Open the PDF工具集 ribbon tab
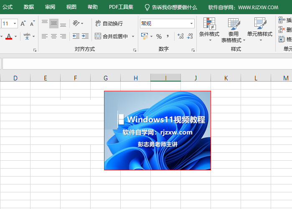 [121, 7]
